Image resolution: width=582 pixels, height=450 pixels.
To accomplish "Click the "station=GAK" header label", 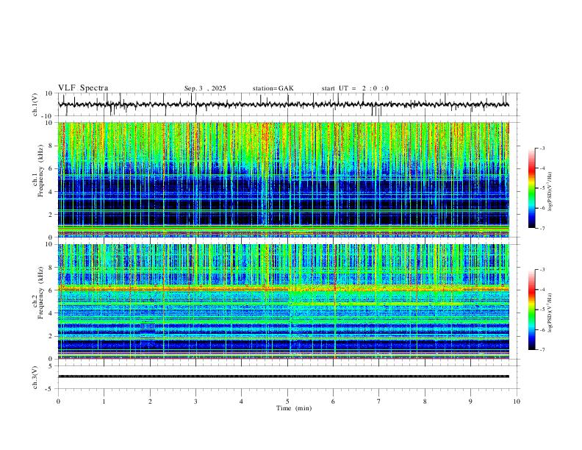I will click(x=273, y=88).
